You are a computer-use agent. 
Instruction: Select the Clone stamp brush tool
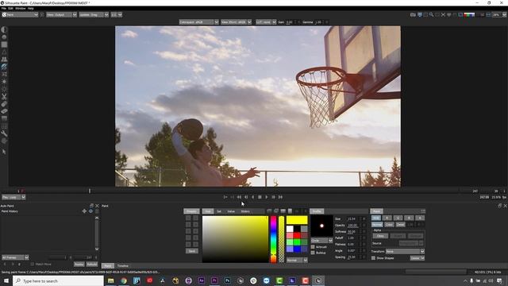[x=4, y=60]
